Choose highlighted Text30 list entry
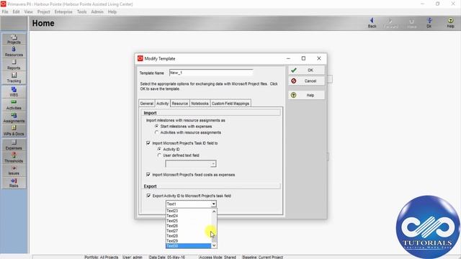The width and height of the screenshot is (461, 259). point(189,246)
